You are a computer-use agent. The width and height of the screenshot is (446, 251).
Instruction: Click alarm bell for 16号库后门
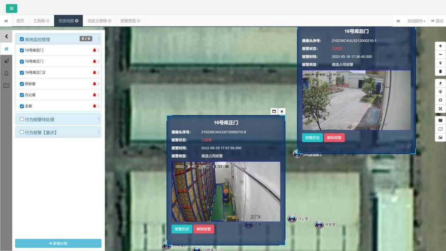coord(94,50)
